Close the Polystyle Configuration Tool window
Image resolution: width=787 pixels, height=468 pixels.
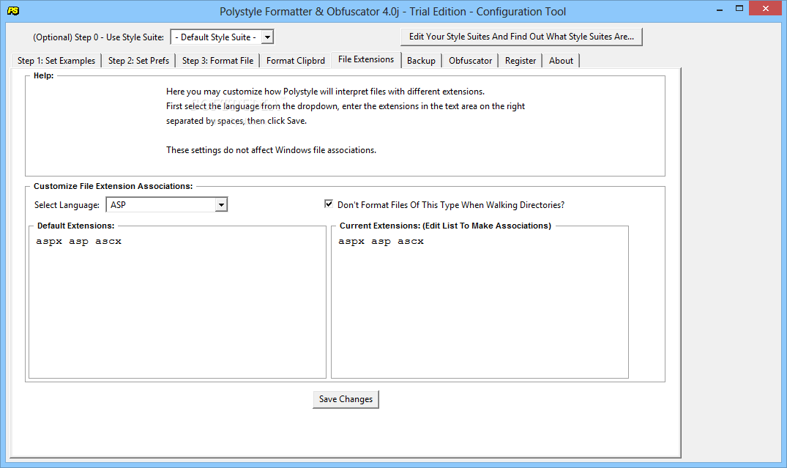766,9
